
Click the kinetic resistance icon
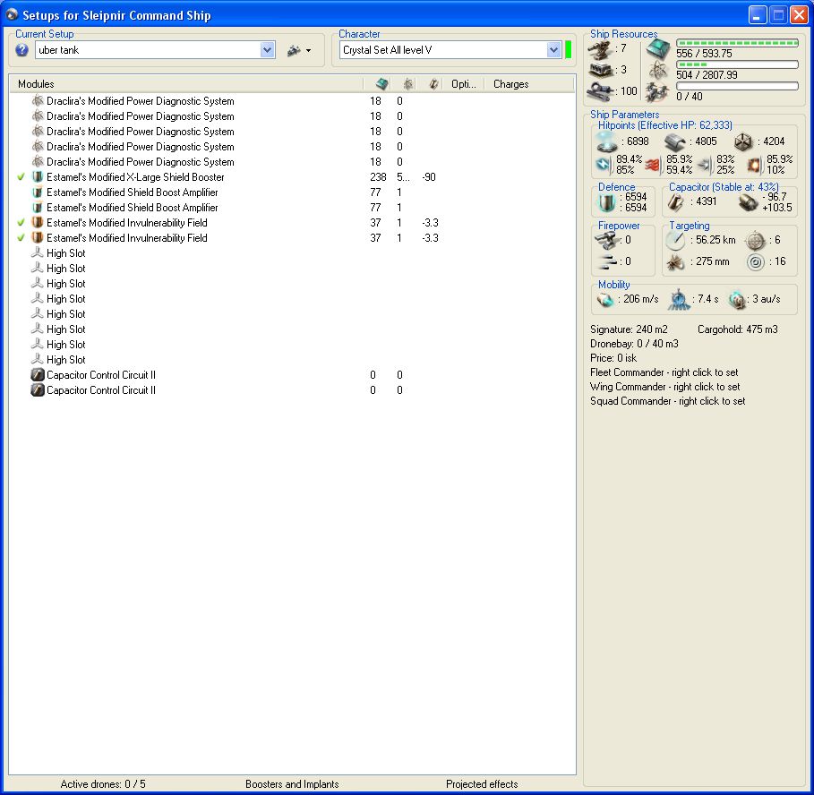[x=705, y=165]
